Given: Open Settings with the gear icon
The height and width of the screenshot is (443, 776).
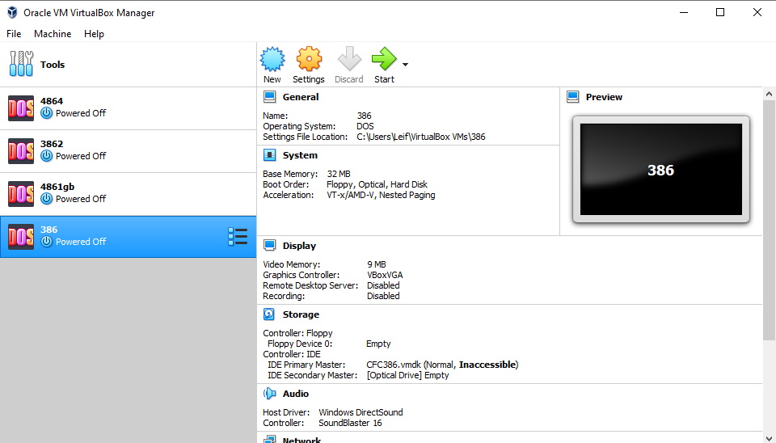Looking at the screenshot, I should click(x=309, y=59).
